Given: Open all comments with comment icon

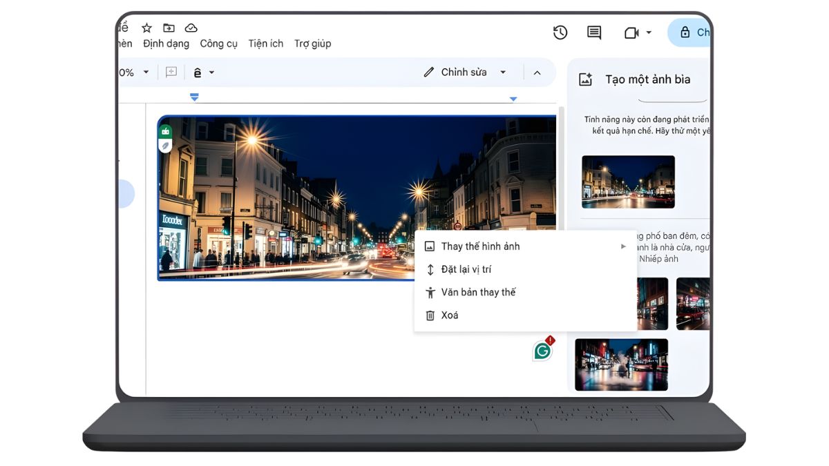Looking at the screenshot, I should pos(593,32).
